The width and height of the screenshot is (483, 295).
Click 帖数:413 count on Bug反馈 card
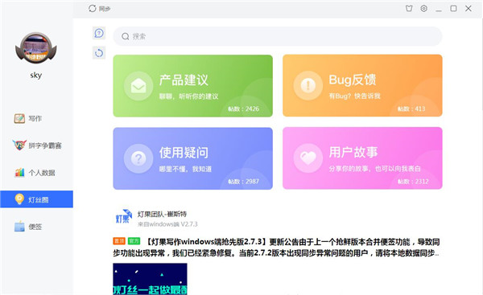(x=411, y=109)
